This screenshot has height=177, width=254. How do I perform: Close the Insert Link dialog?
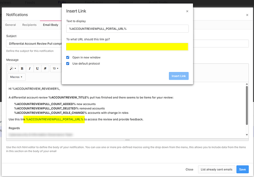[x=187, y=11]
